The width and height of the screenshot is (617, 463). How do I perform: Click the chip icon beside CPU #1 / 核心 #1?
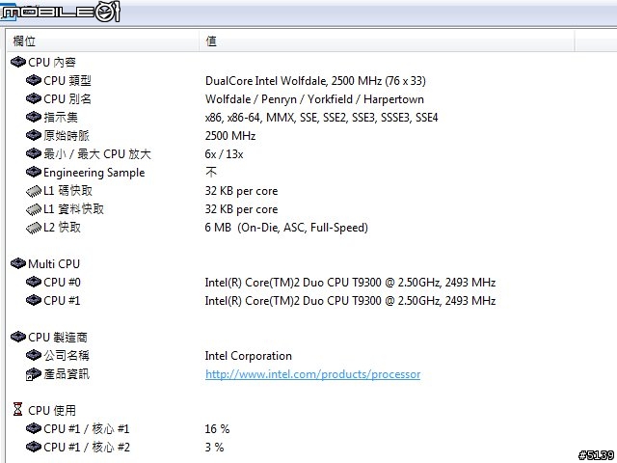(x=34, y=428)
